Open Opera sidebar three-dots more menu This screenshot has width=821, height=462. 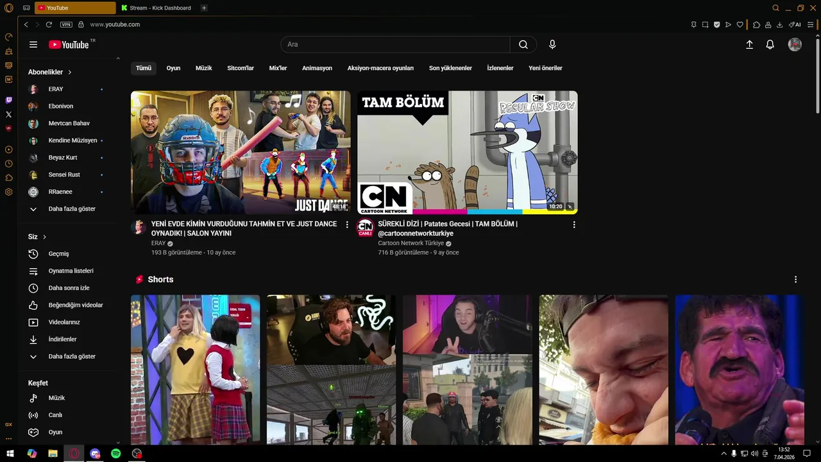(9, 438)
